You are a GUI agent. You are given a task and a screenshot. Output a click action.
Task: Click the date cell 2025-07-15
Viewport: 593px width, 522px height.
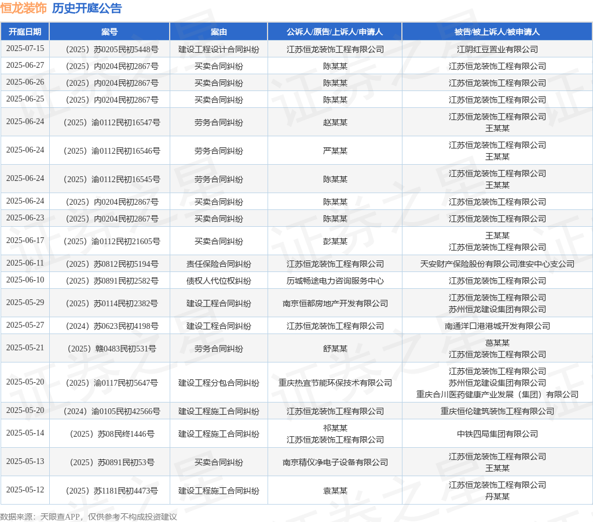(25, 49)
